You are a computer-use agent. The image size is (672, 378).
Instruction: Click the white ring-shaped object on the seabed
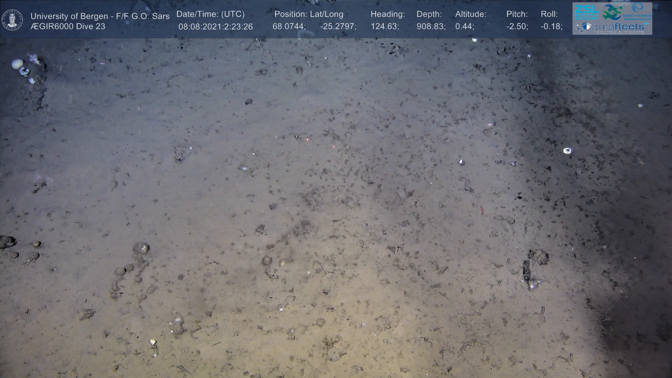[567, 151]
